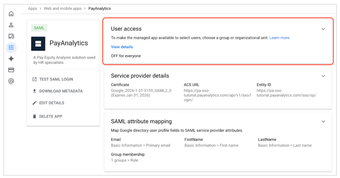
Task: Open the Generative AI sparkle icon
Action: (x=11, y=59)
